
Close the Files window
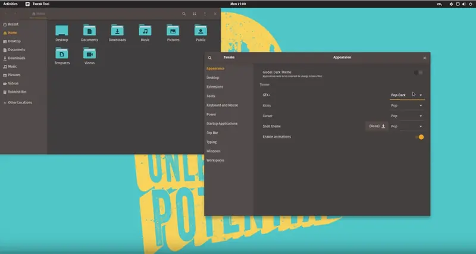point(215,14)
